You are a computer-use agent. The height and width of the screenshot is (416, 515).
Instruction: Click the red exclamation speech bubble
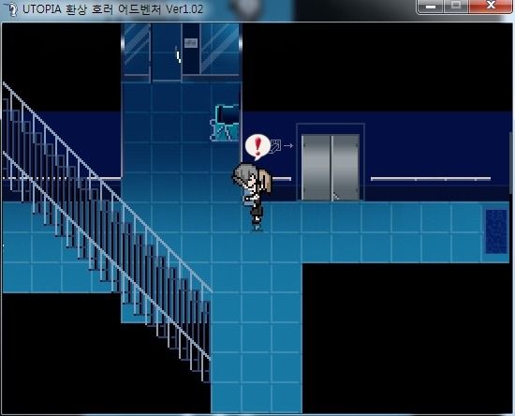click(x=257, y=147)
